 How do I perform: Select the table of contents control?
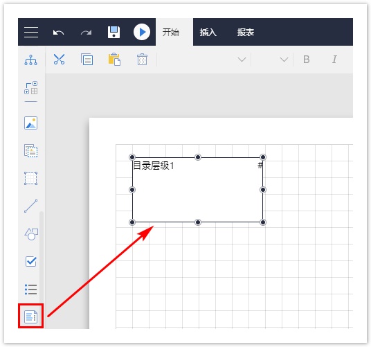tap(30, 317)
